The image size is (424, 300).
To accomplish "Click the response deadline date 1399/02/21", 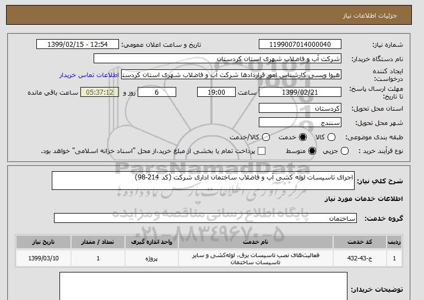I will click(300, 92).
